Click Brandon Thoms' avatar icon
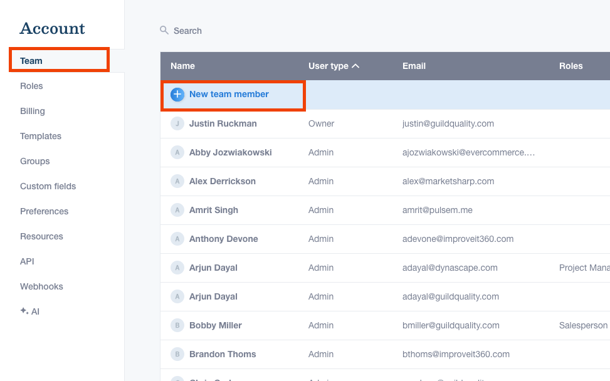The image size is (610, 381). click(x=177, y=354)
